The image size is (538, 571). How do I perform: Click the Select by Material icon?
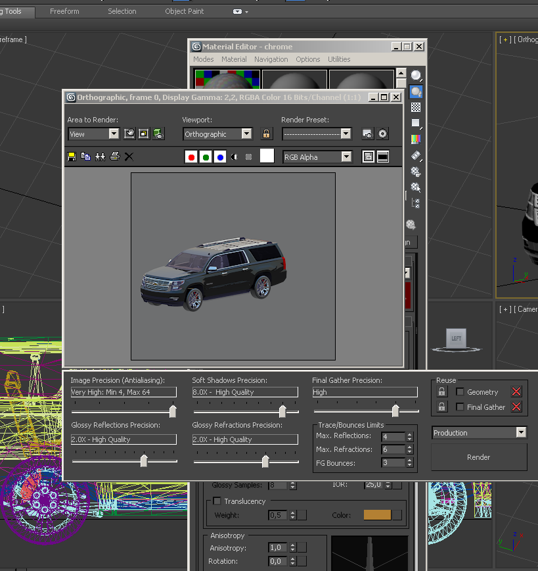pyautogui.click(x=416, y=187)
